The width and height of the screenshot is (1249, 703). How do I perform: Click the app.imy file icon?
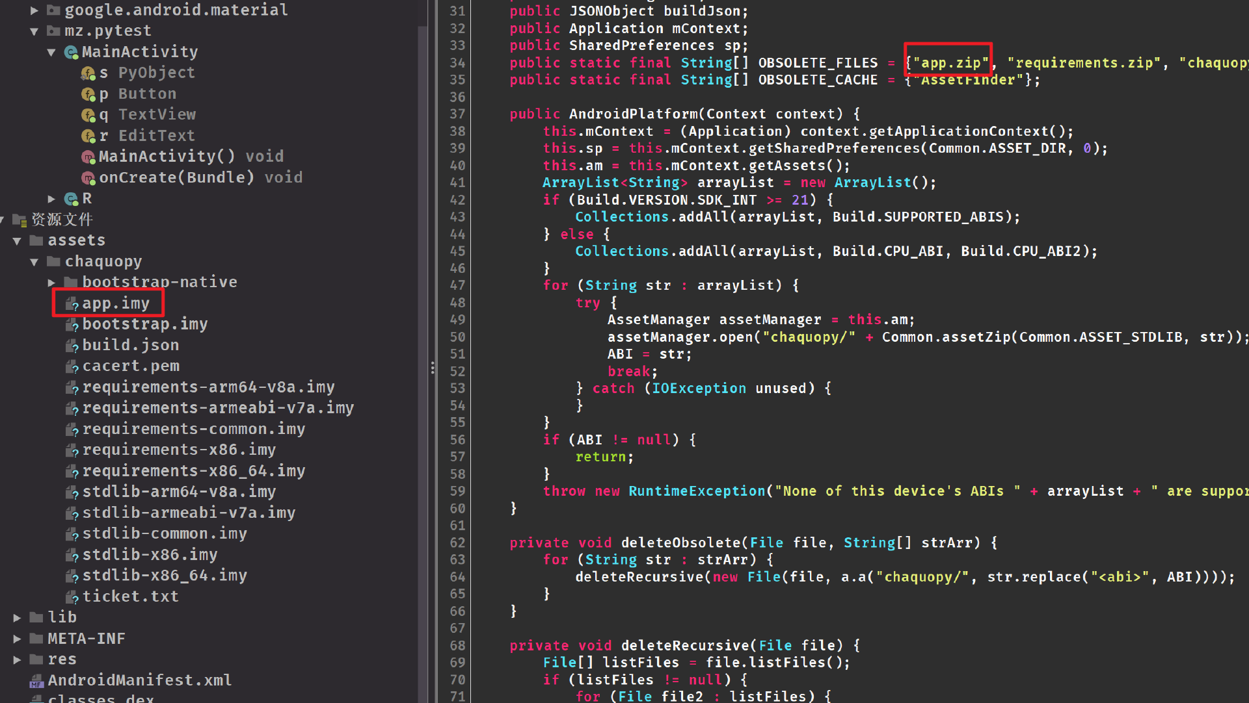pyautogui.click(x=72, y=303)
